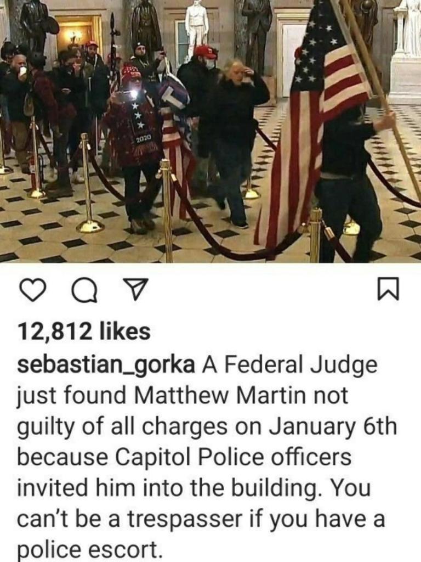Click the caption text about Matthew Martin
421x562 pixels.
click(208, 457)
